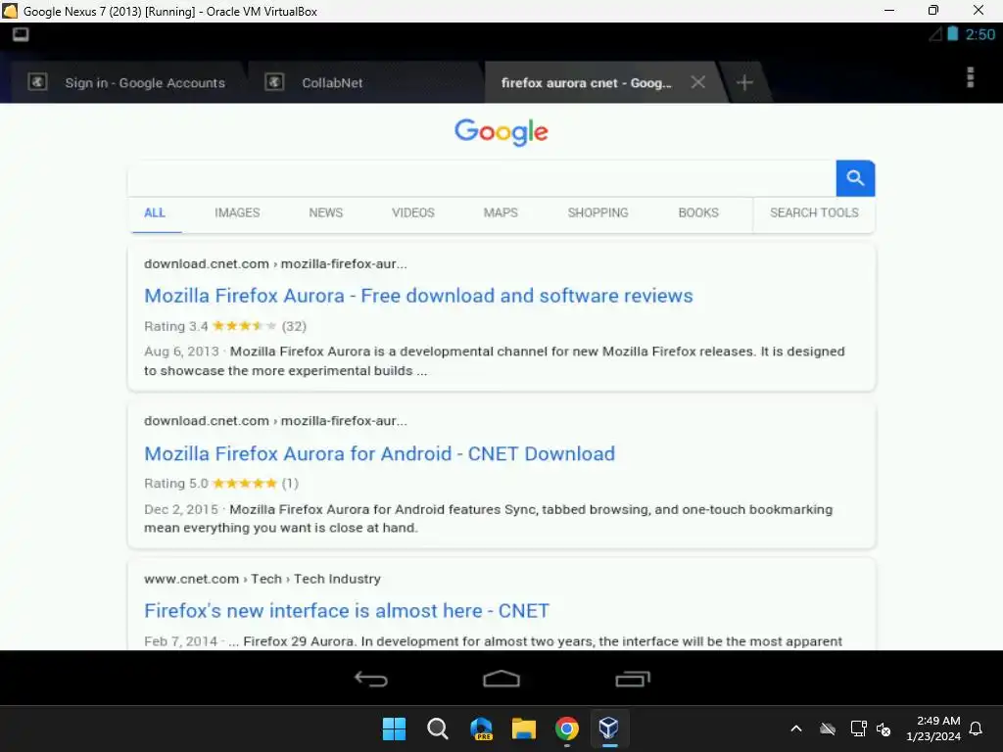The width and height of the screenshot is (1003, 752).
Task: Click the Android battery status icon
Action: point(952,34)
